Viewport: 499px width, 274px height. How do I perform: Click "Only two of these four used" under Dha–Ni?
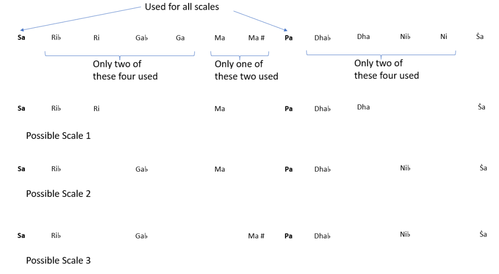pyautogui.click(x=386, y=69)
